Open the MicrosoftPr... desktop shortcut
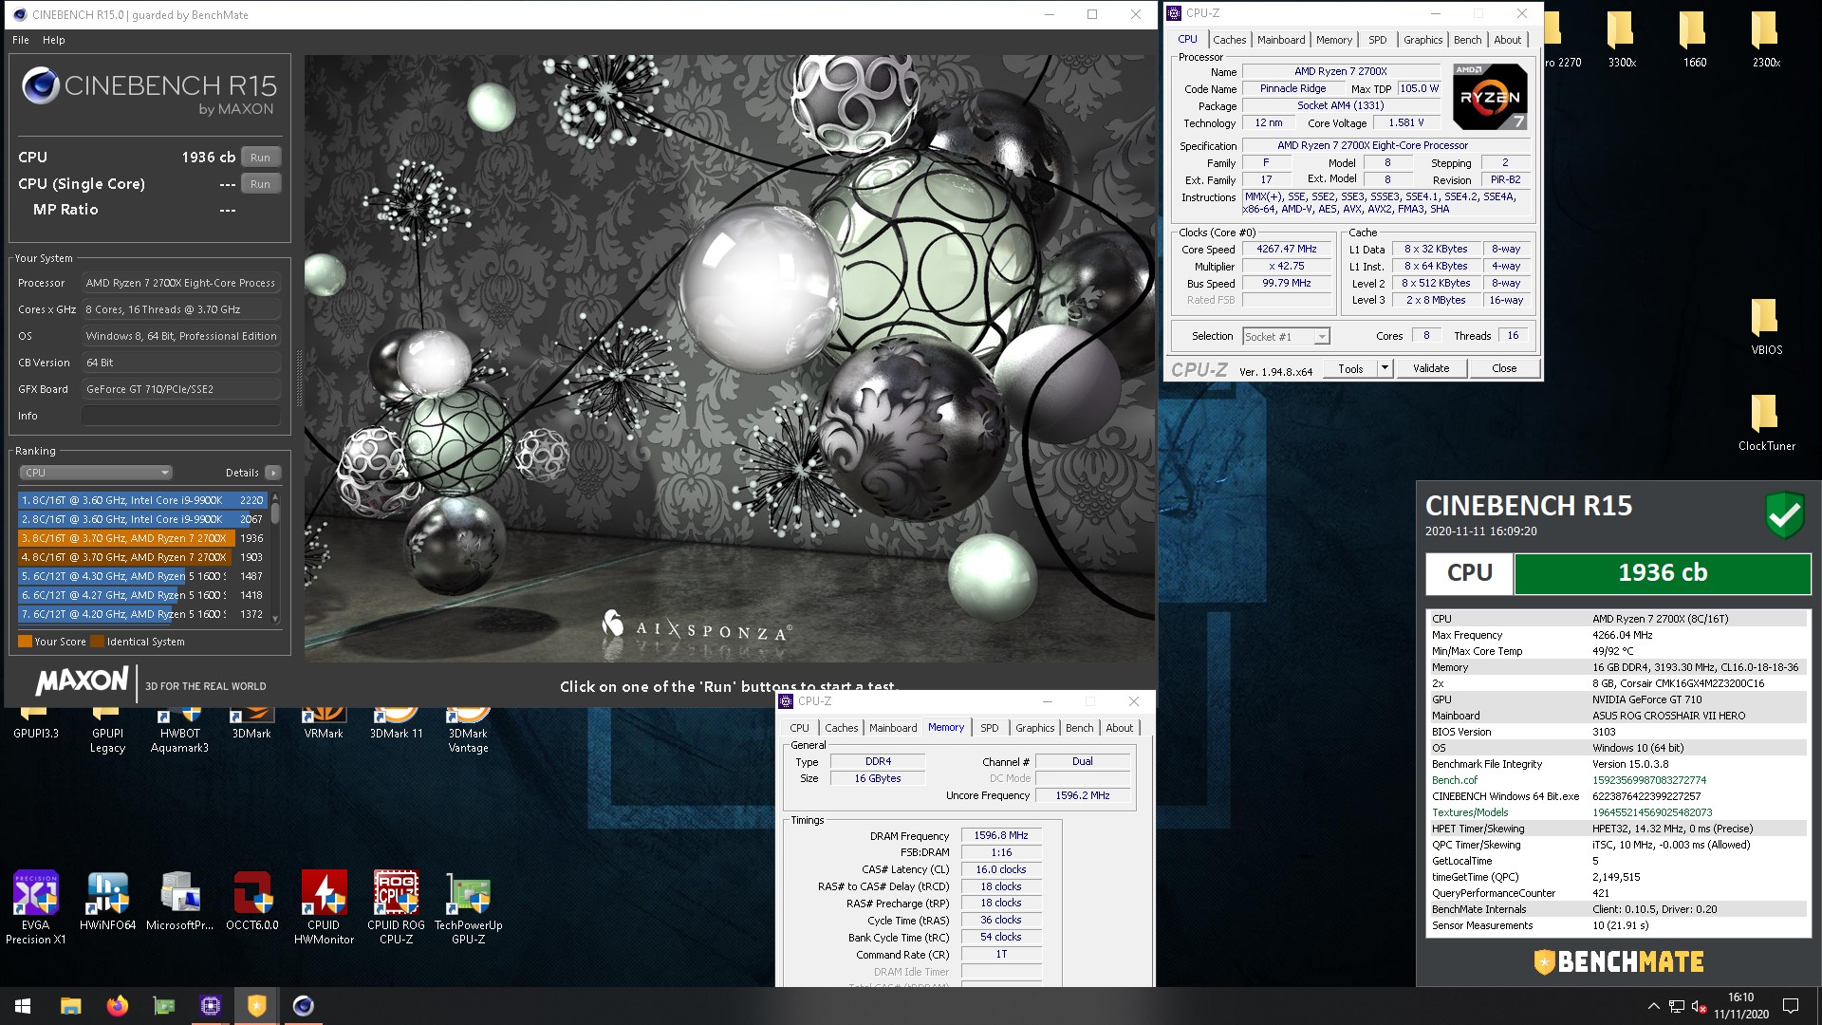The image size is (1822, 1025). point(179,902)
